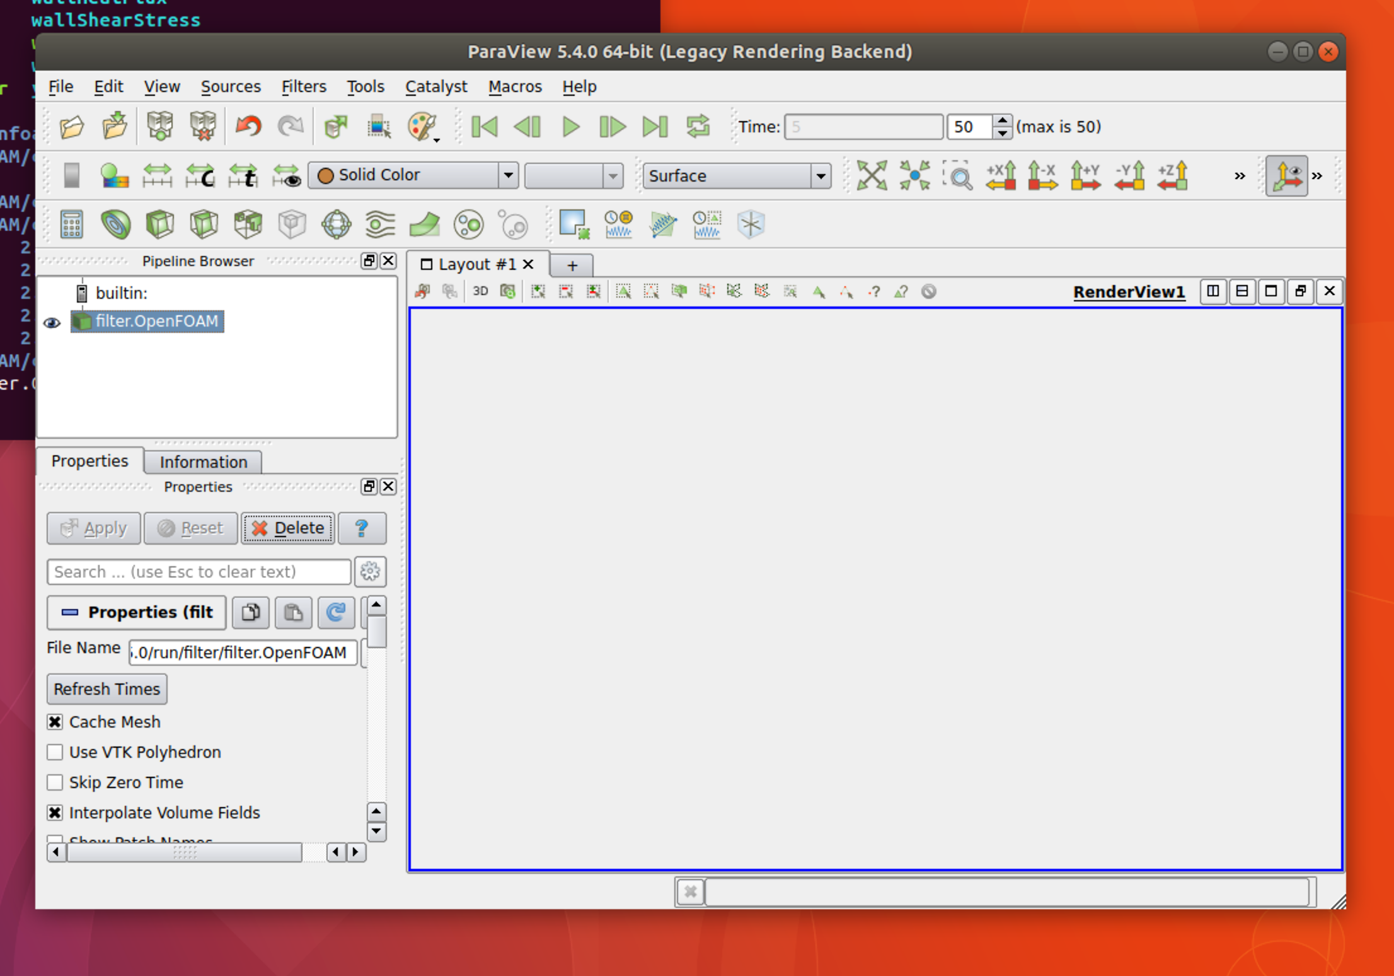Open the Solid Color coloring dropdown
This screenshot has height=976, width=1394.
(x=413, y=175)
